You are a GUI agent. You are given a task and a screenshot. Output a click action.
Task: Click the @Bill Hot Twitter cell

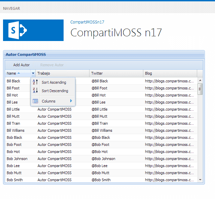116,95
